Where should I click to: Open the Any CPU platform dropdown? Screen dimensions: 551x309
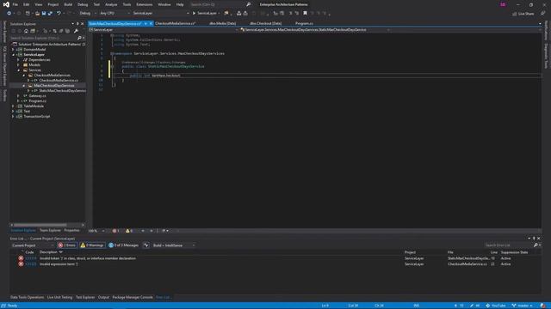pos(115,14)
